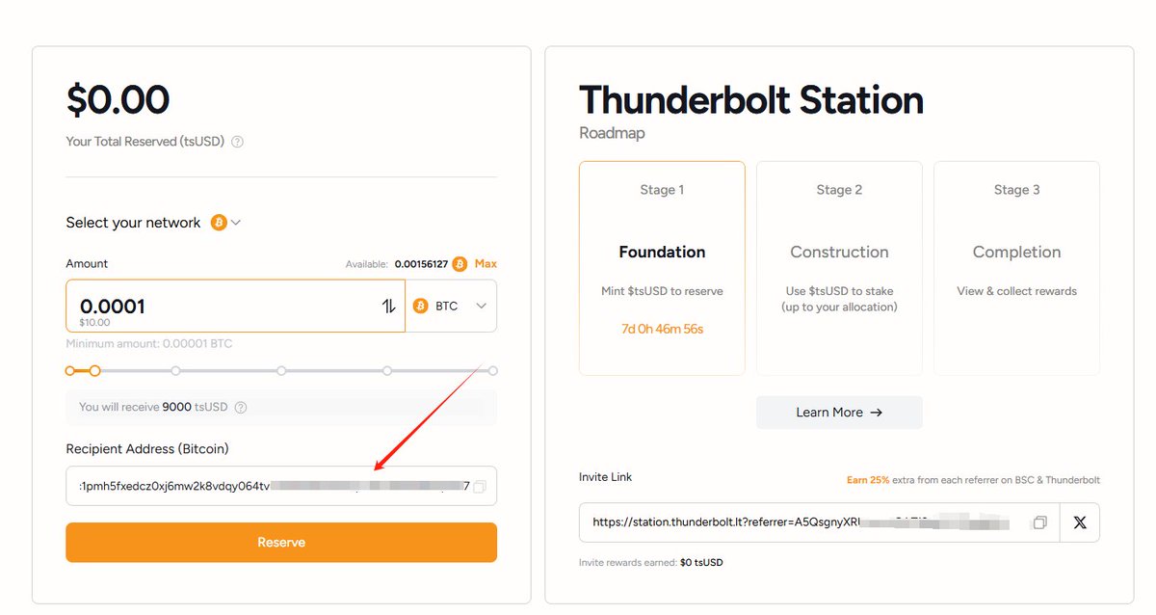Swap amount units with the arrows icon
This screenshot has height=615, width=1156.
388,306
